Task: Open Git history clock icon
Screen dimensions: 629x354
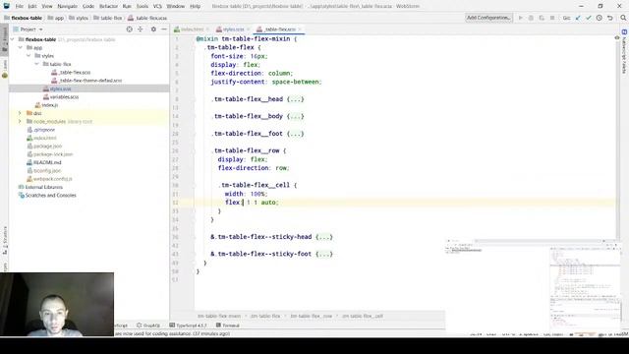Action: (x=600, y=18)
